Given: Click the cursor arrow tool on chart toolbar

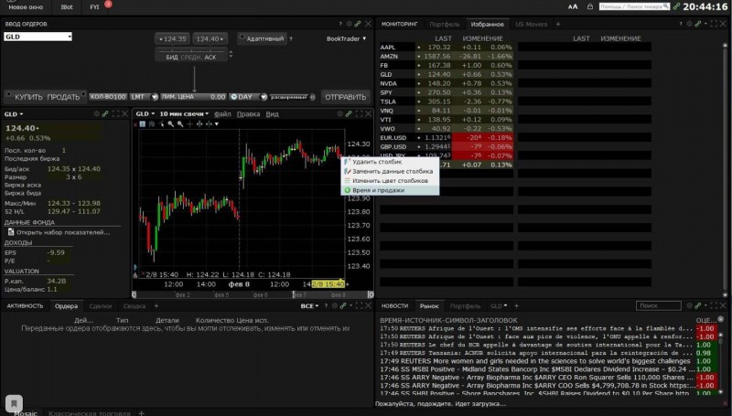Looking at the screenshot, I should [x=162, y=124].
